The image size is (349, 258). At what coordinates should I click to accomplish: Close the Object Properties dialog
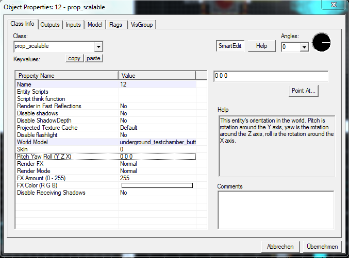[x=336, y=7]
